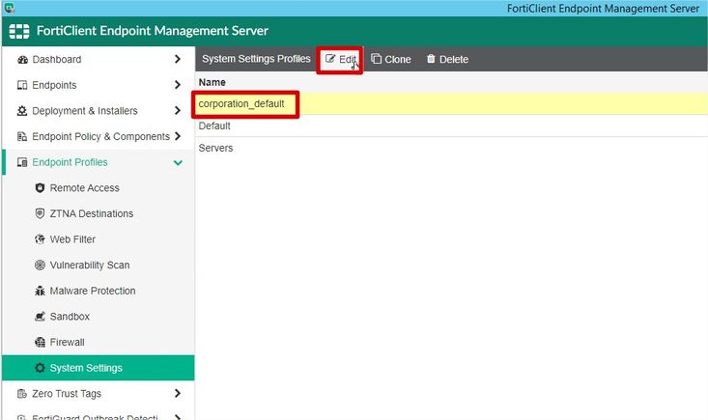Click the Endpoint Policy & Components icon
708x420 pixels.
point(22,137)
